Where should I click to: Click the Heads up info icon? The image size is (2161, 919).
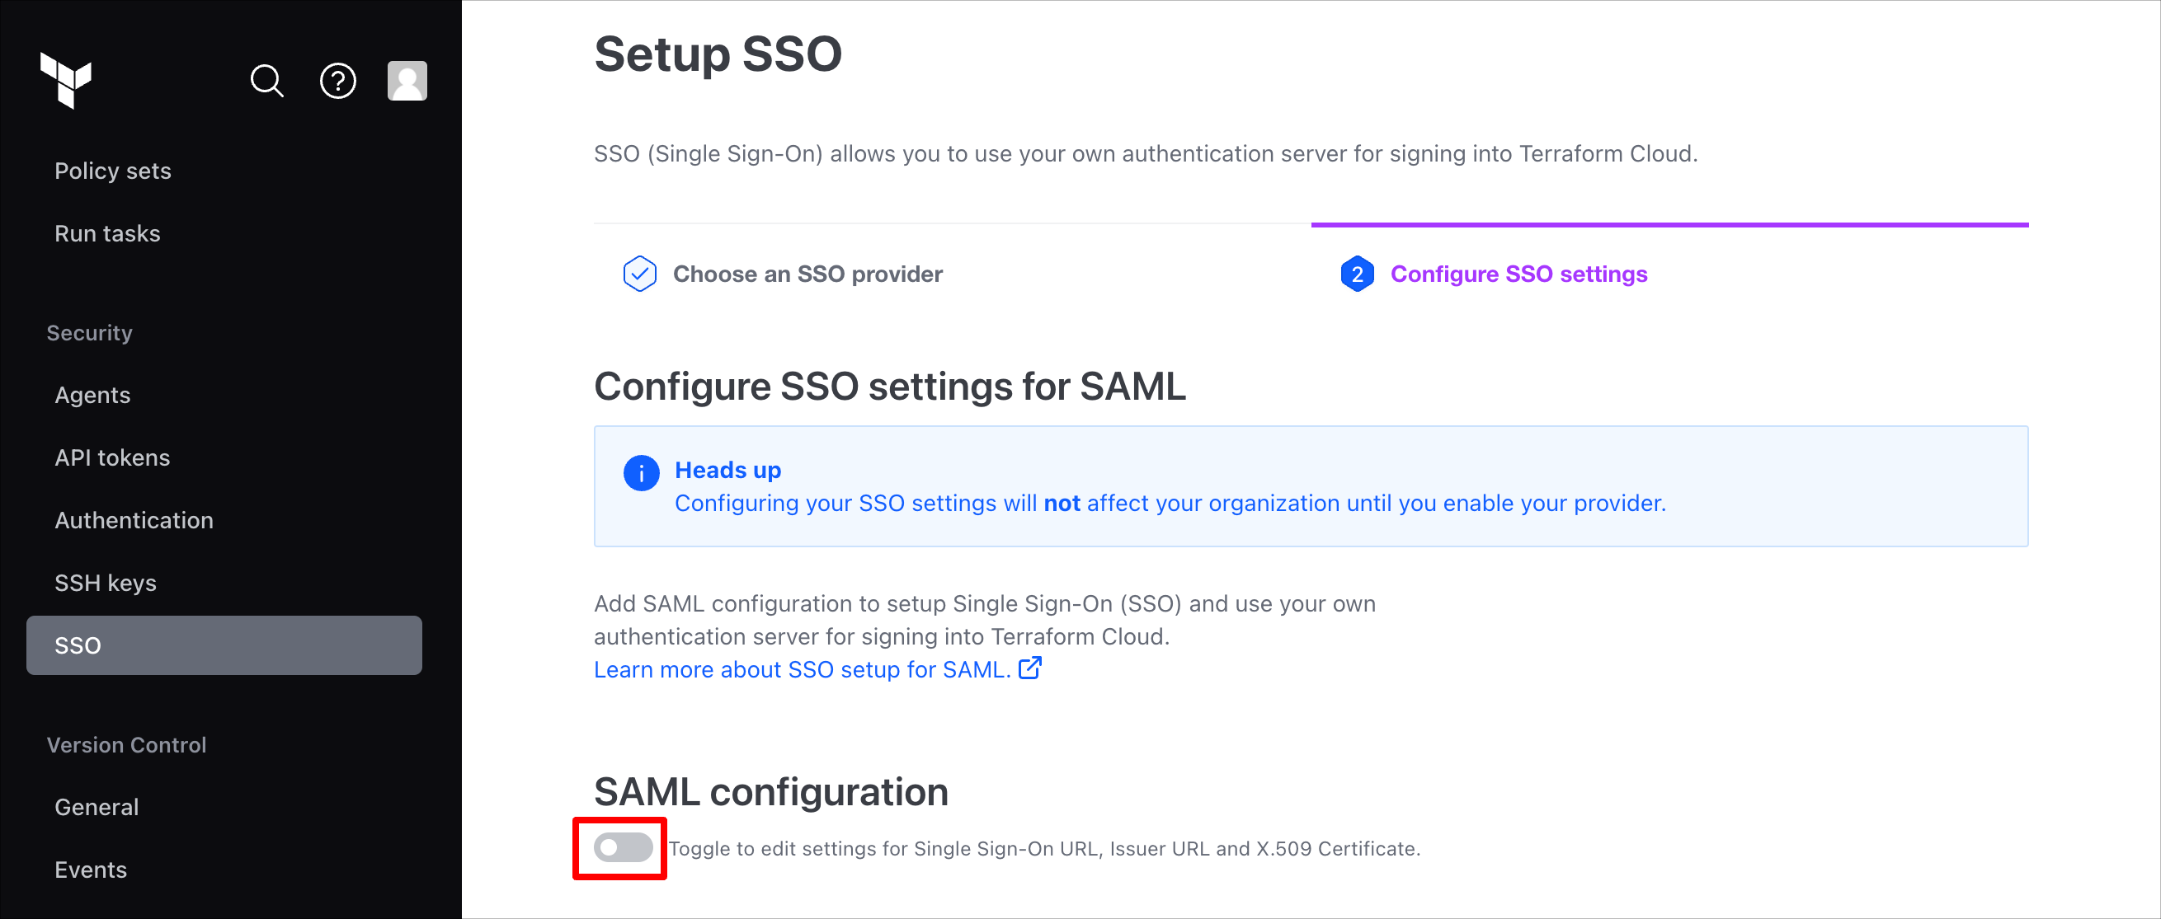tap(641, 473)
